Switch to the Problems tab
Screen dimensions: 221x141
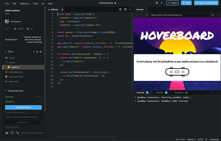(179, 93)
